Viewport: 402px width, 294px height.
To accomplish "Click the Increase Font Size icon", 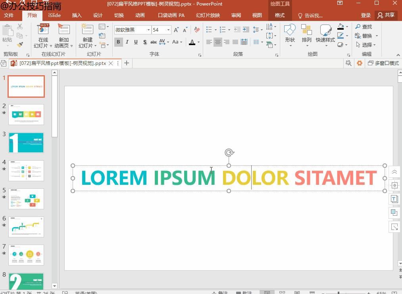I will [177, 30].
